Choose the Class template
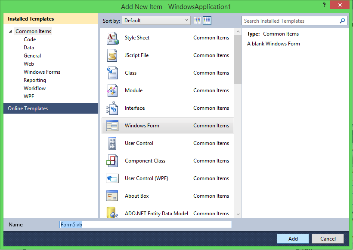The width and height of the screenshot is (353, 250). pyautogui.click(x=131, y=73)
